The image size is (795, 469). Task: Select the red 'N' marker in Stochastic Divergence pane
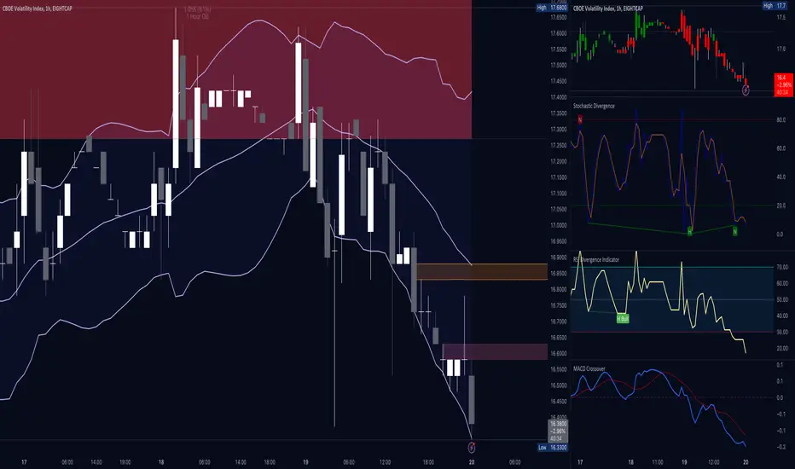580,119
